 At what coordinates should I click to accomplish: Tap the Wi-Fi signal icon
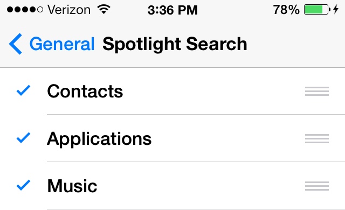[x=103, y=10]
